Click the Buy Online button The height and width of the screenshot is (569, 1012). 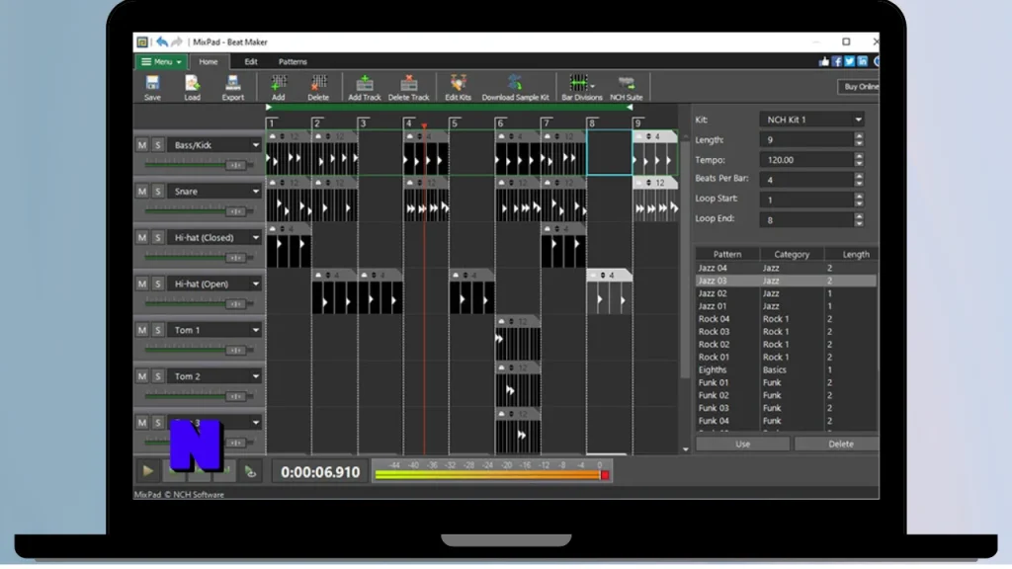pyautogui.click(x=859, y=87)
